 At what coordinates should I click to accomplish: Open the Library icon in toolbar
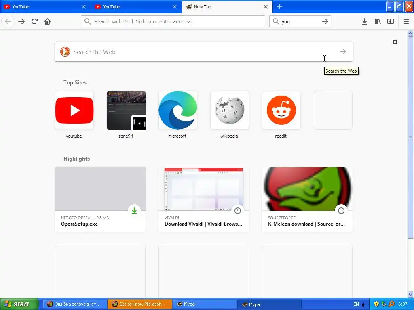pos(378,21)
